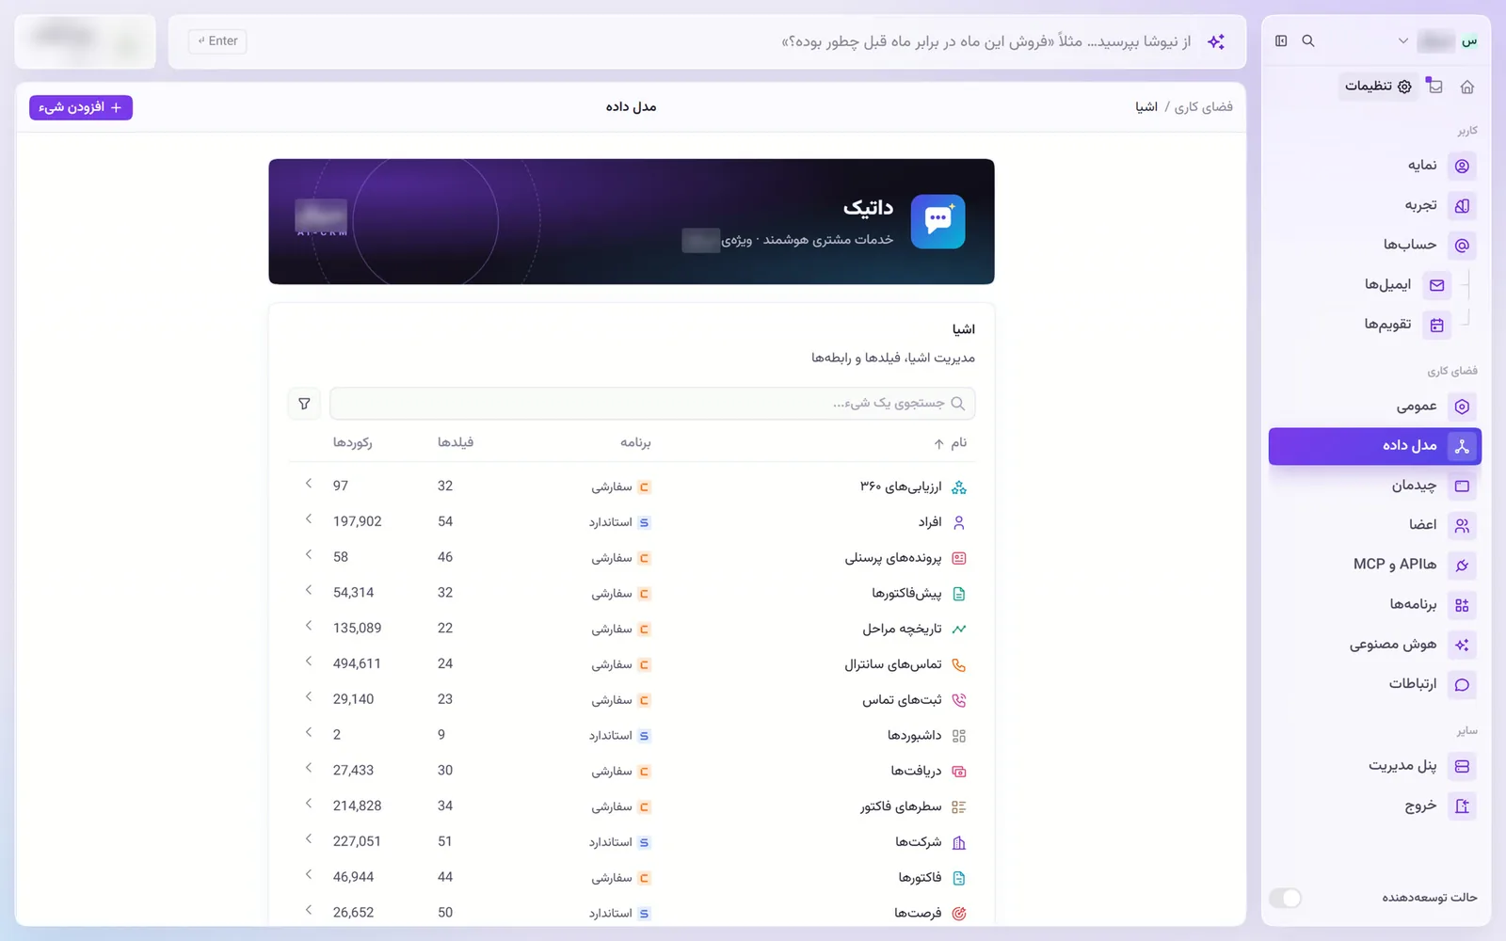The height and width of the screenshot is (941, 1506).
Task: Open the هوش مصنوعی AI icon
Action: click(x=1462, y=645)
